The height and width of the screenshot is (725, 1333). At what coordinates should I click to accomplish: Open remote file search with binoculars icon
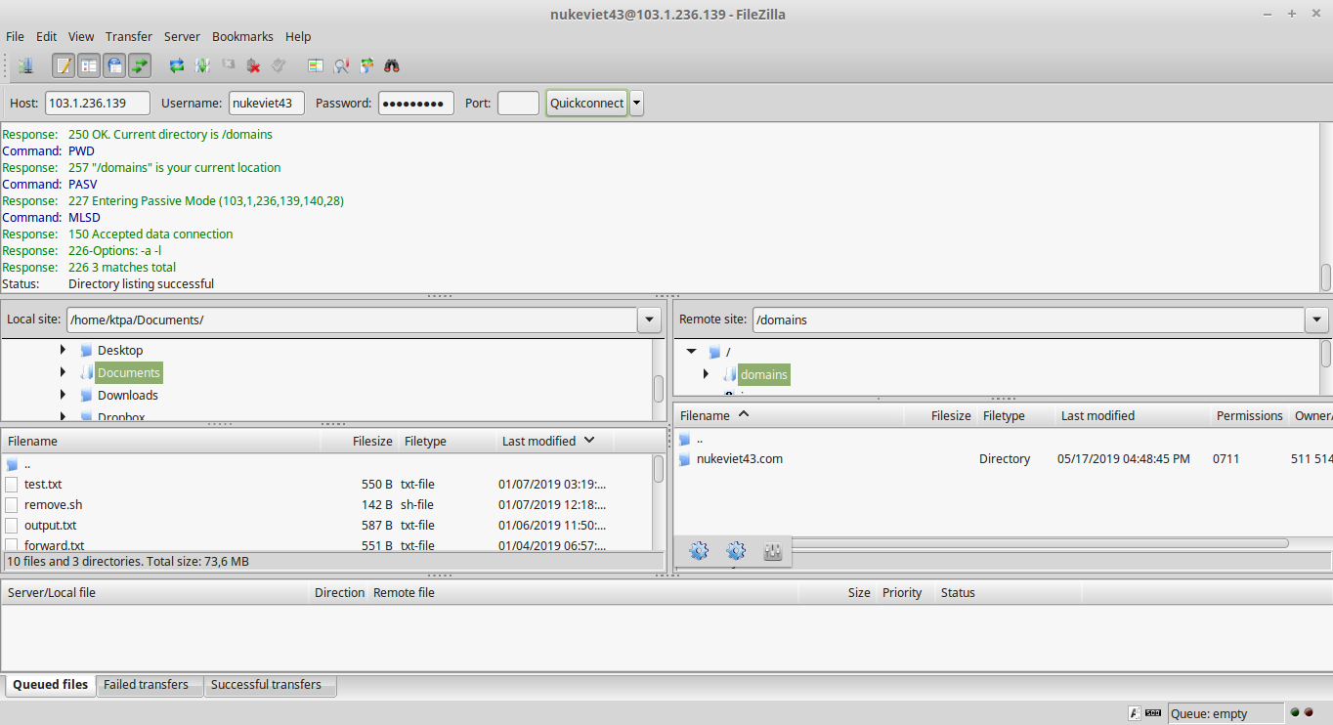pyautogui.click(x=392, y=65)
